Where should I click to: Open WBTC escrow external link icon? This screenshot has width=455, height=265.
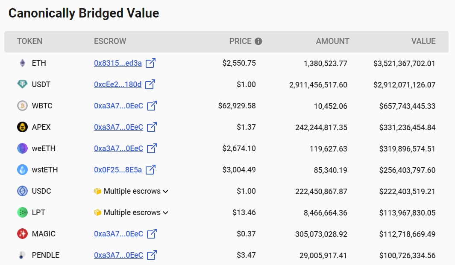[x=152, y=106]
